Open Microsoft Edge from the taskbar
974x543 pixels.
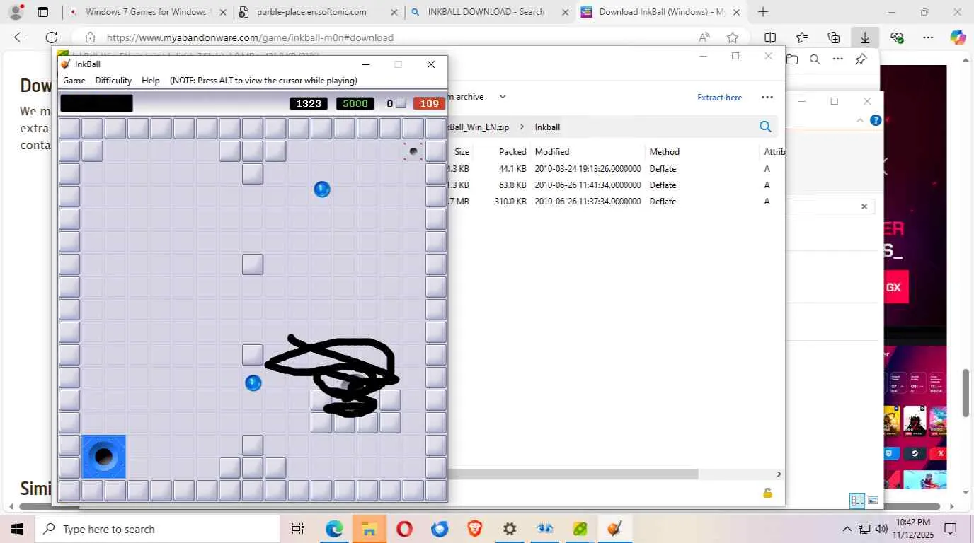[334, 529]
